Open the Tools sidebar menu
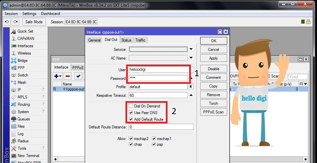Viewport: 317px width, 163px height. coord(22,148)
